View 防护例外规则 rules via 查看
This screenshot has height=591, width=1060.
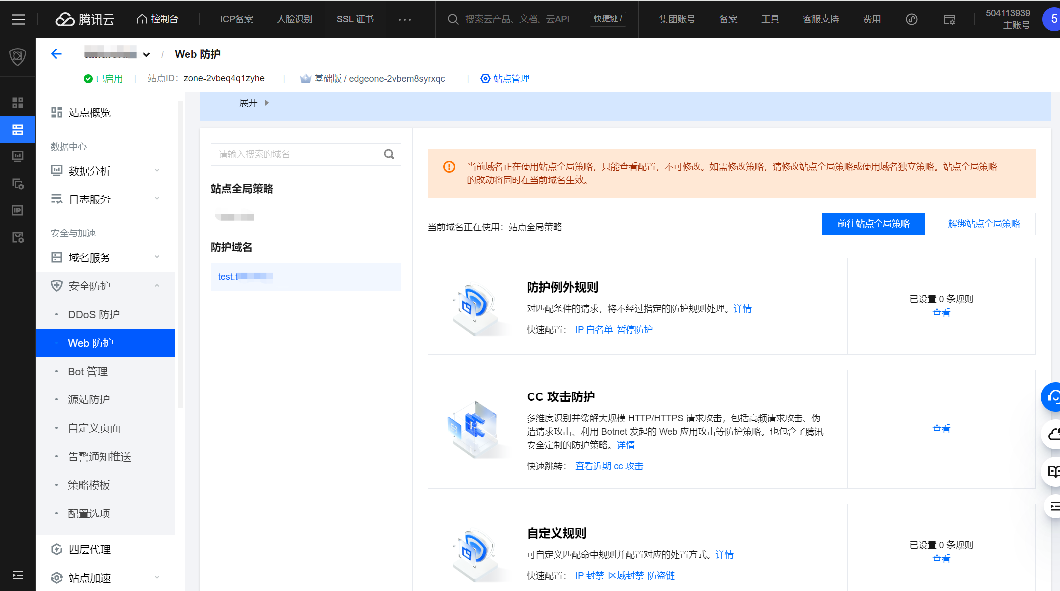941,313
